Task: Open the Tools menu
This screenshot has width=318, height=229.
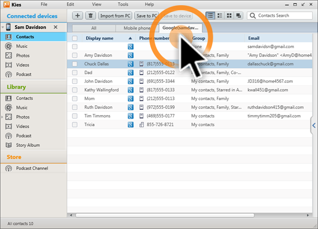Action: pos(123,4)
